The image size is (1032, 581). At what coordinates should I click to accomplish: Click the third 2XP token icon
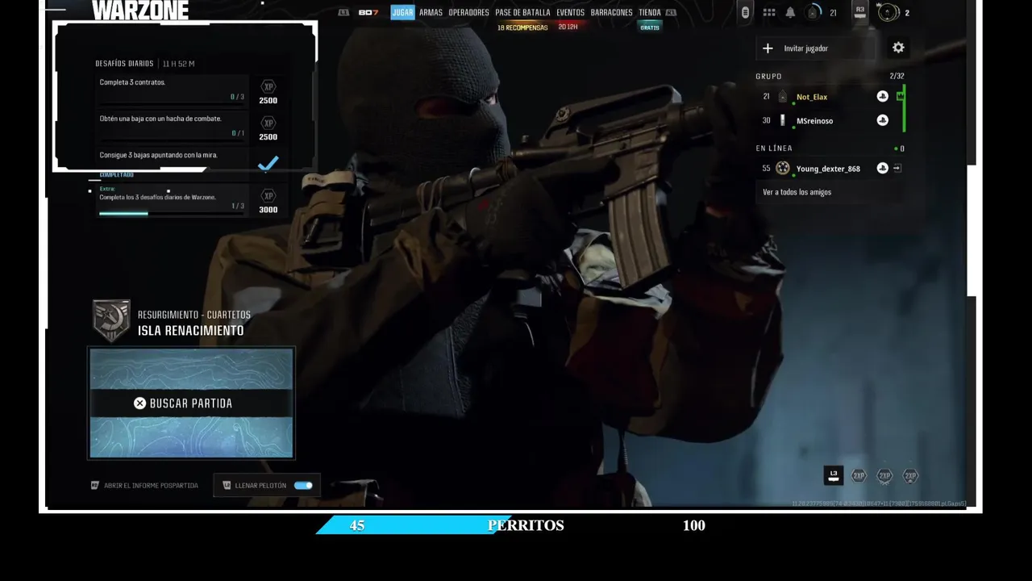click(x=910, y=476)
